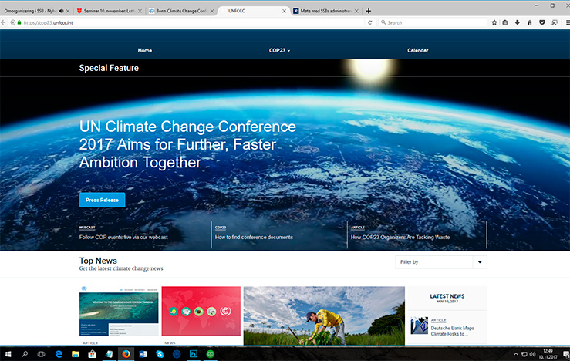
Task: Click the address bar URL field
Action: tap(193, 22)
